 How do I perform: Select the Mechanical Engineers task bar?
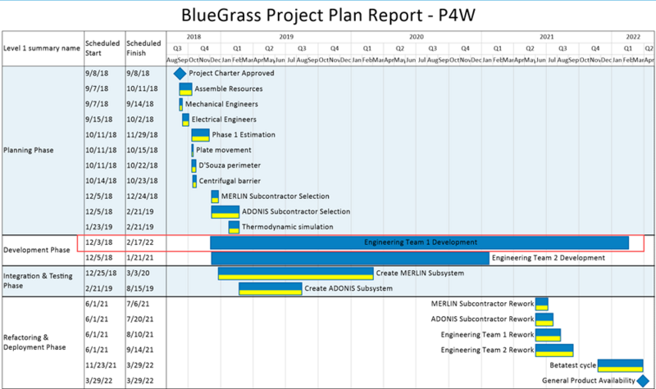click(x=180, y=105)
